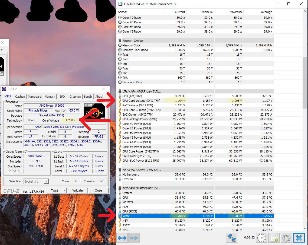Viewport: 308px width, 245px height.
Task: Click the Average column header
Action: 259,12
